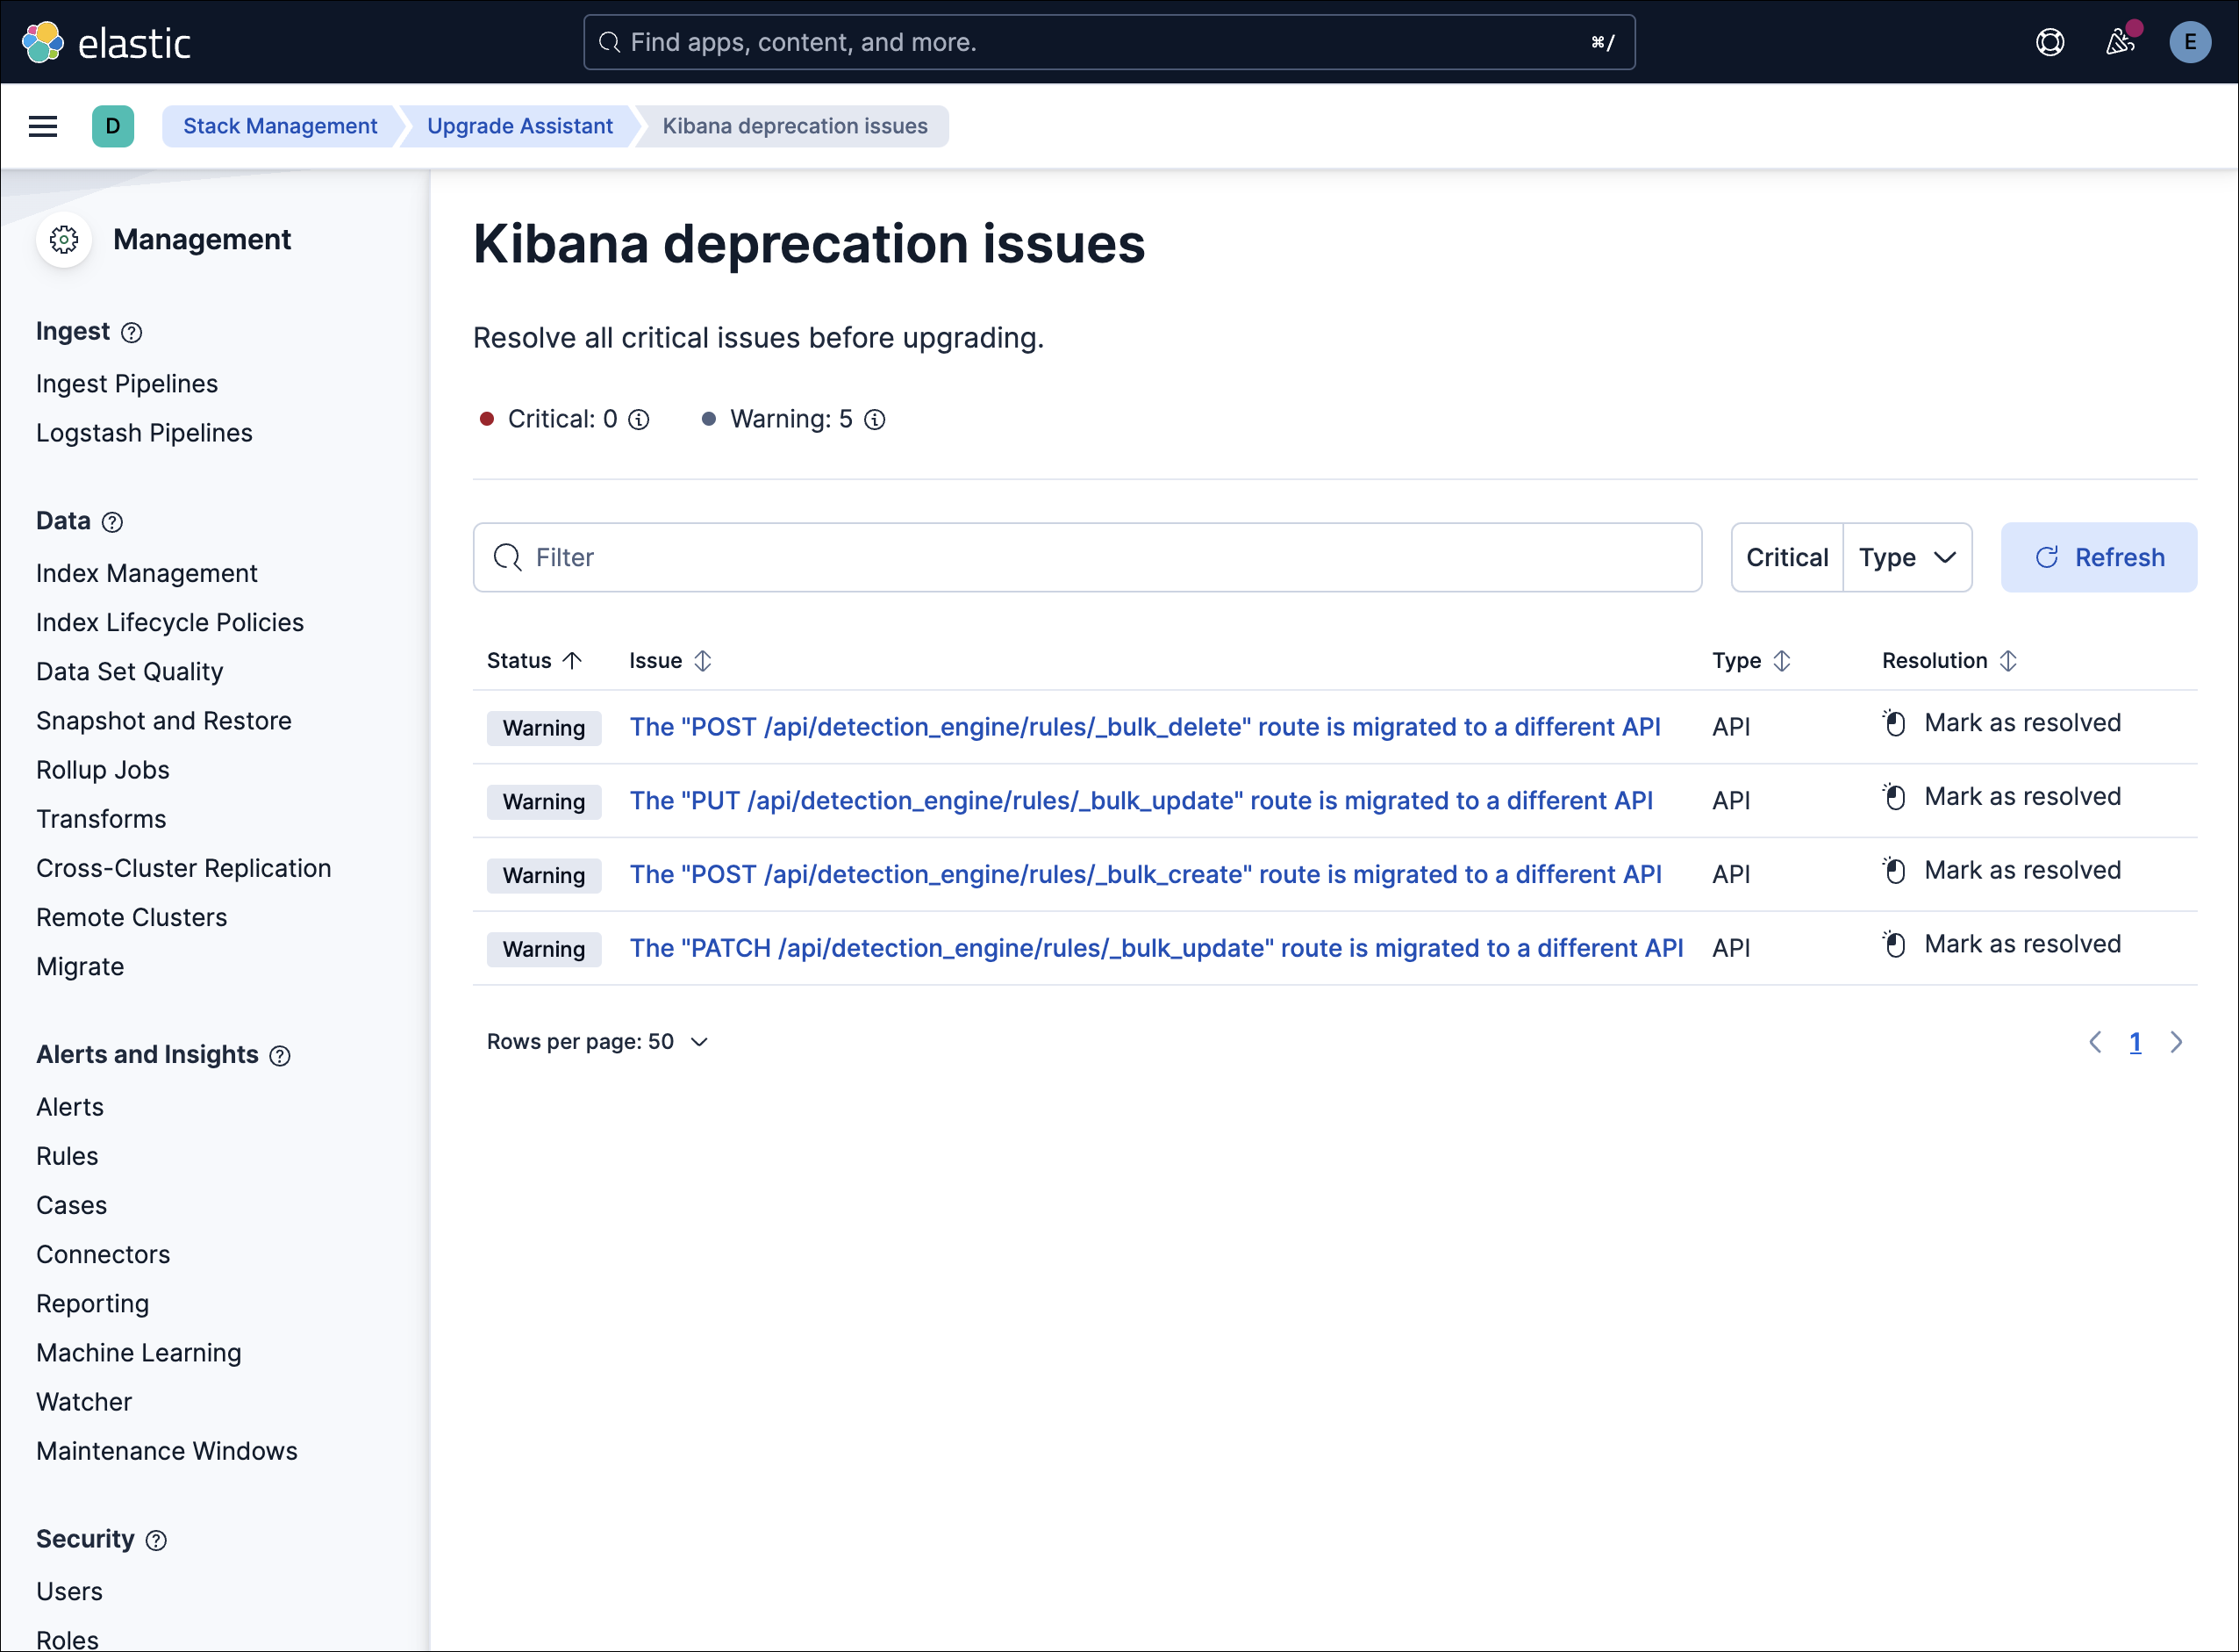Click the Management gear icon
Viewport: 2239px width, 1652px height.
coord(64,240)
